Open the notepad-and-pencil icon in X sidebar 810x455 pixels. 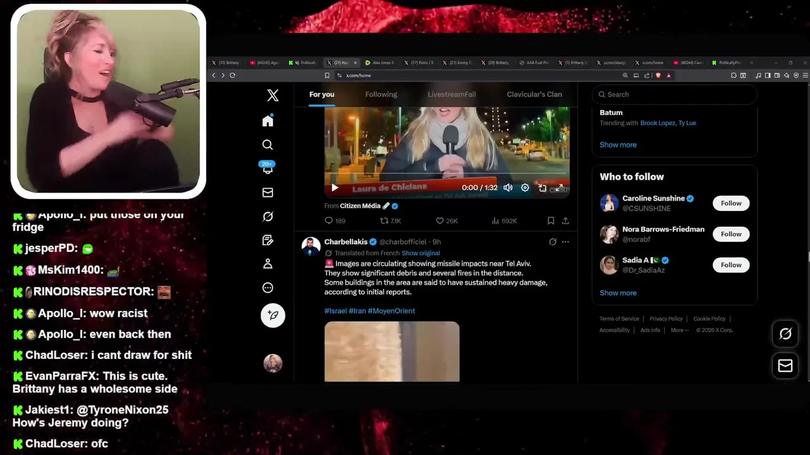268,240
